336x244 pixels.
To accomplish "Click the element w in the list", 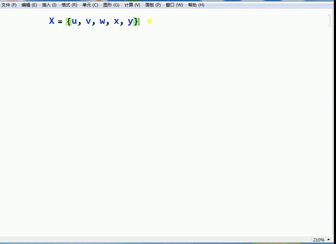I will pos(102,21).
